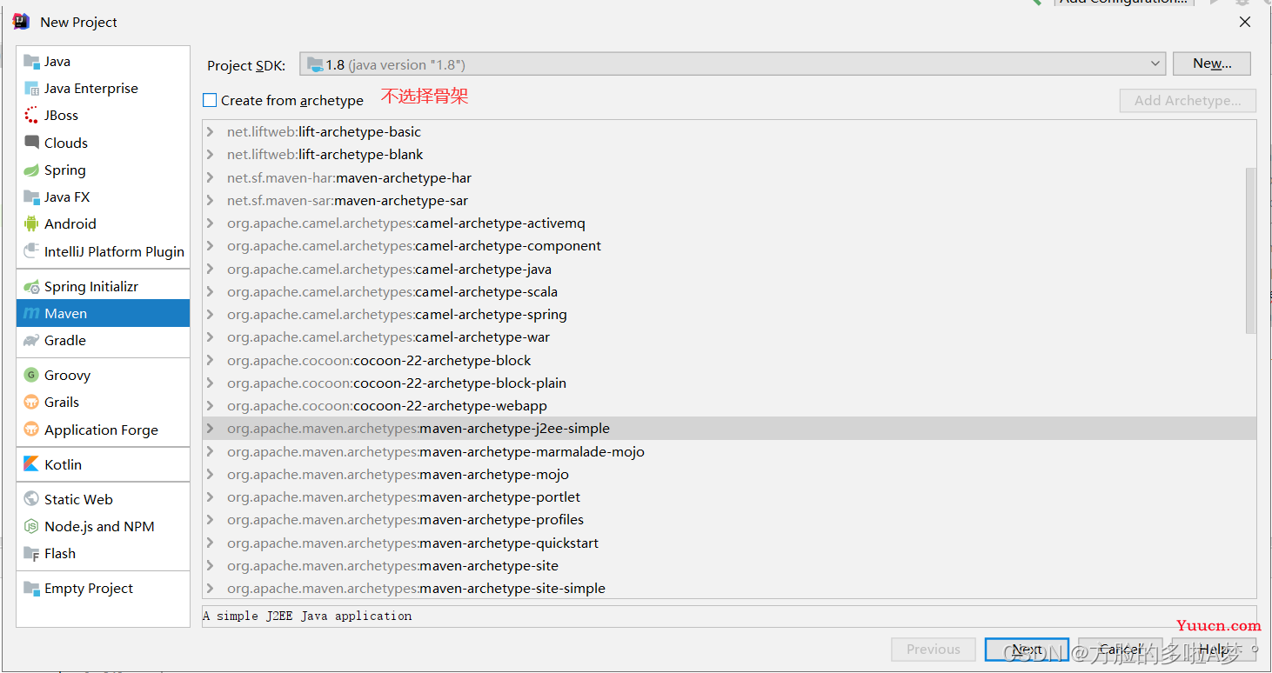Close the New Project dialog

[x=1245, y=22]
